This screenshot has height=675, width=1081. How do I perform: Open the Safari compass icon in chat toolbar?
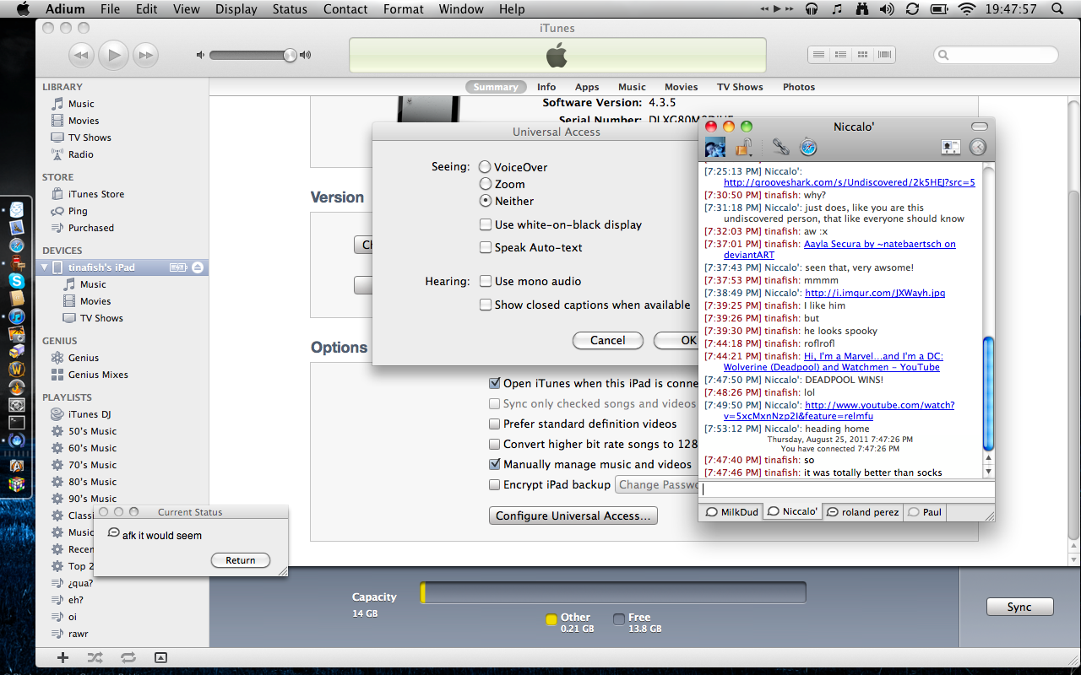(x=808, y=148)
